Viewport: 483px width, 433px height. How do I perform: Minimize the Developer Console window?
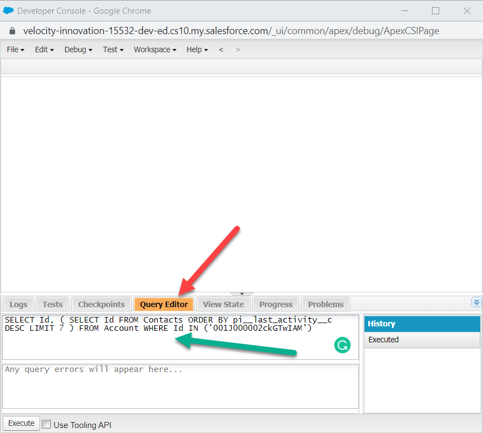click(405, 11)
